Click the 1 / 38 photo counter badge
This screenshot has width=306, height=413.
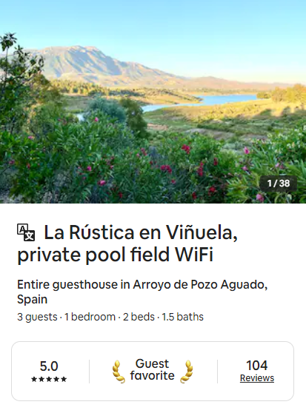click(x=279, y=184)
